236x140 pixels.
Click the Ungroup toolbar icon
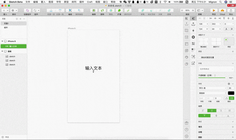coord(79,10)
